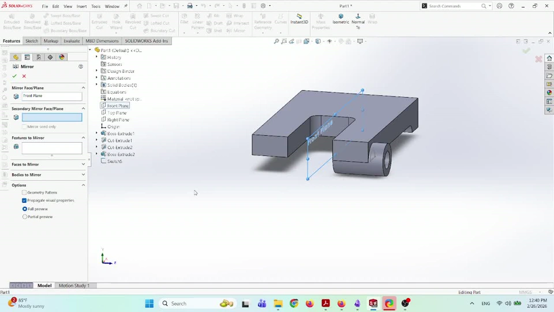Expand the Faces to Mirror section

pyautogui.click(x=83, y=165)
